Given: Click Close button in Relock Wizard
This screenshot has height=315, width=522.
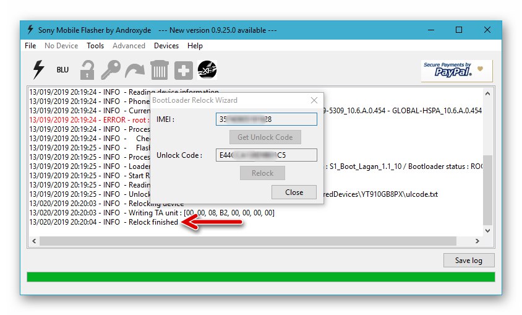Looking at the screenshot, I should (x=294, y=192).
